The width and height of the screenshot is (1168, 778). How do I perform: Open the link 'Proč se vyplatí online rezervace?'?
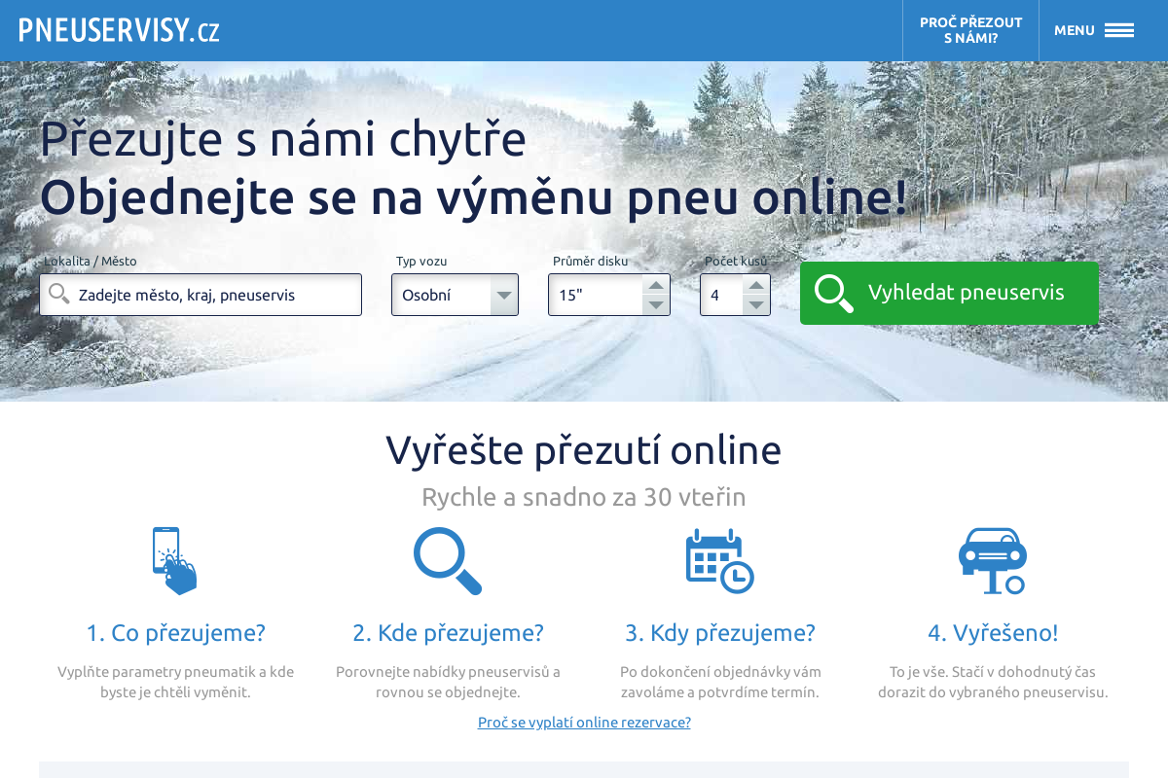584,722
